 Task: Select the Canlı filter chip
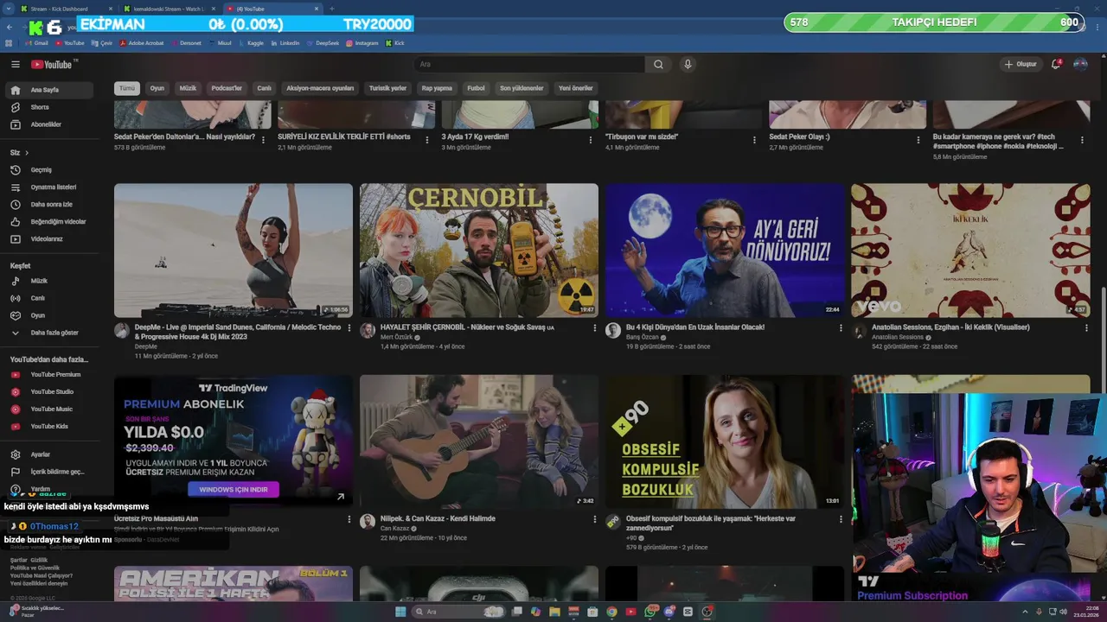[x=264, y=88]
